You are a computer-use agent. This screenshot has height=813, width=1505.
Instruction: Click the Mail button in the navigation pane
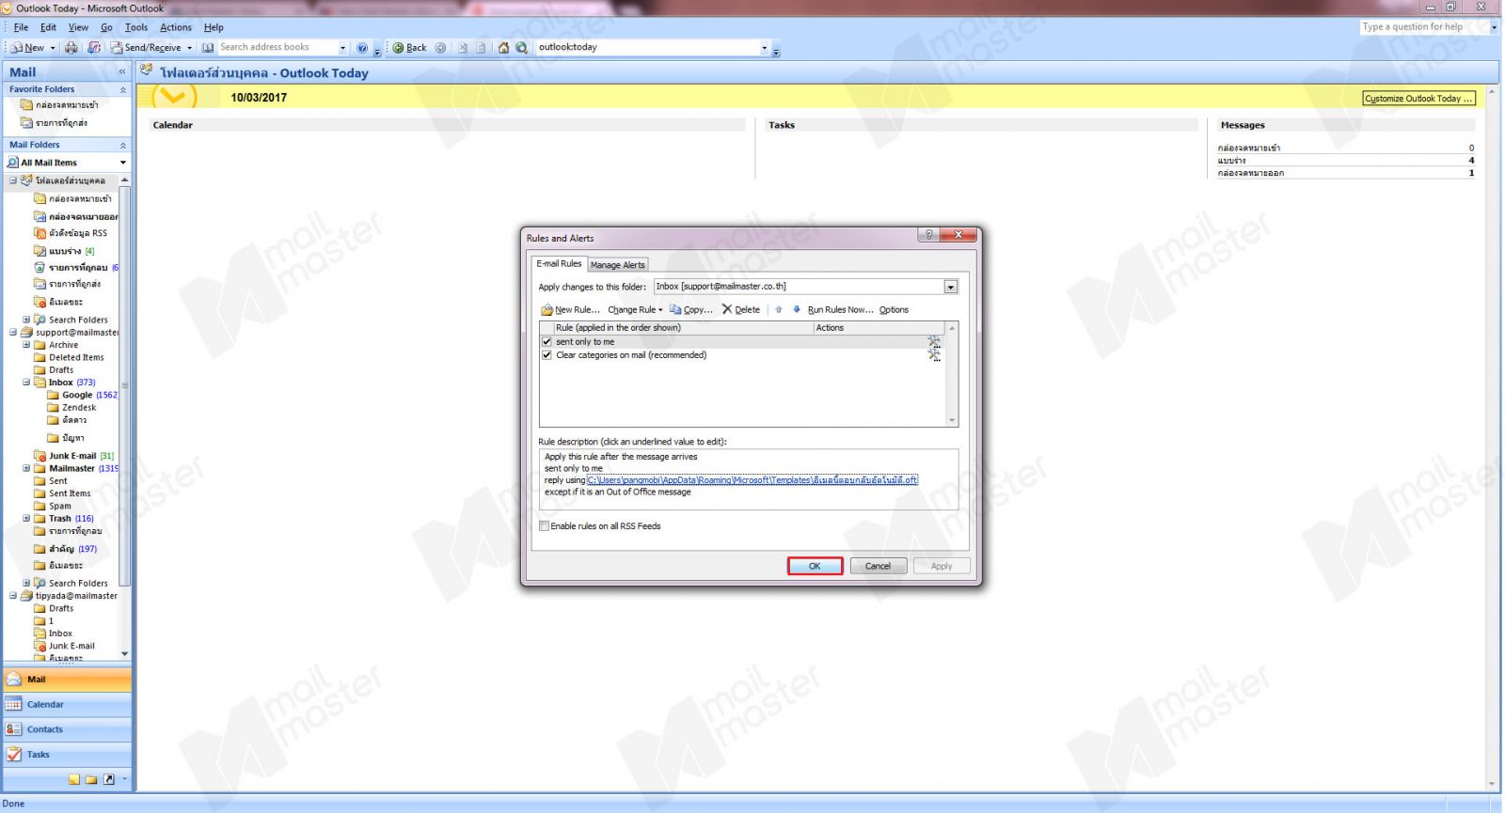(67, 679)
